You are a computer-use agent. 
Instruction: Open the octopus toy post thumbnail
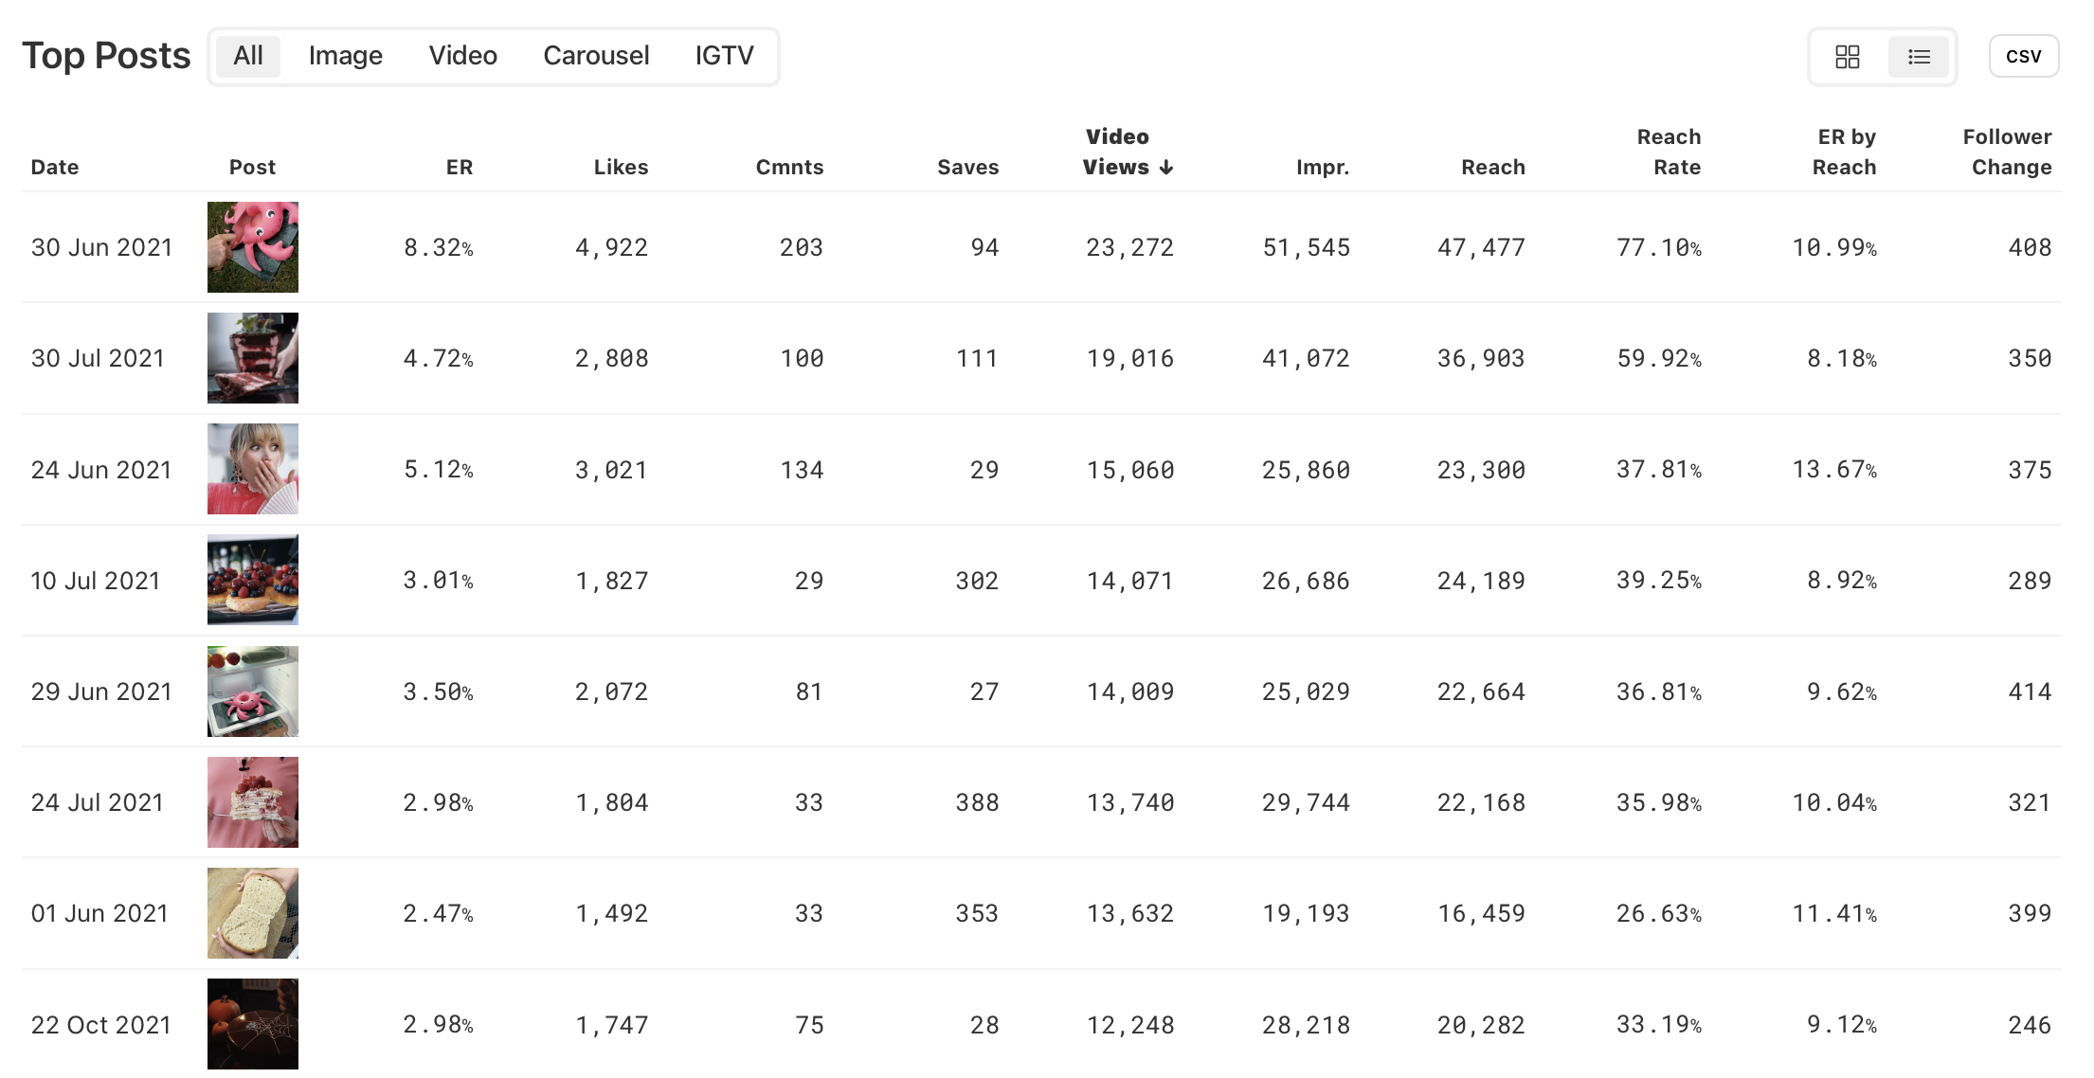pos(252,247)
